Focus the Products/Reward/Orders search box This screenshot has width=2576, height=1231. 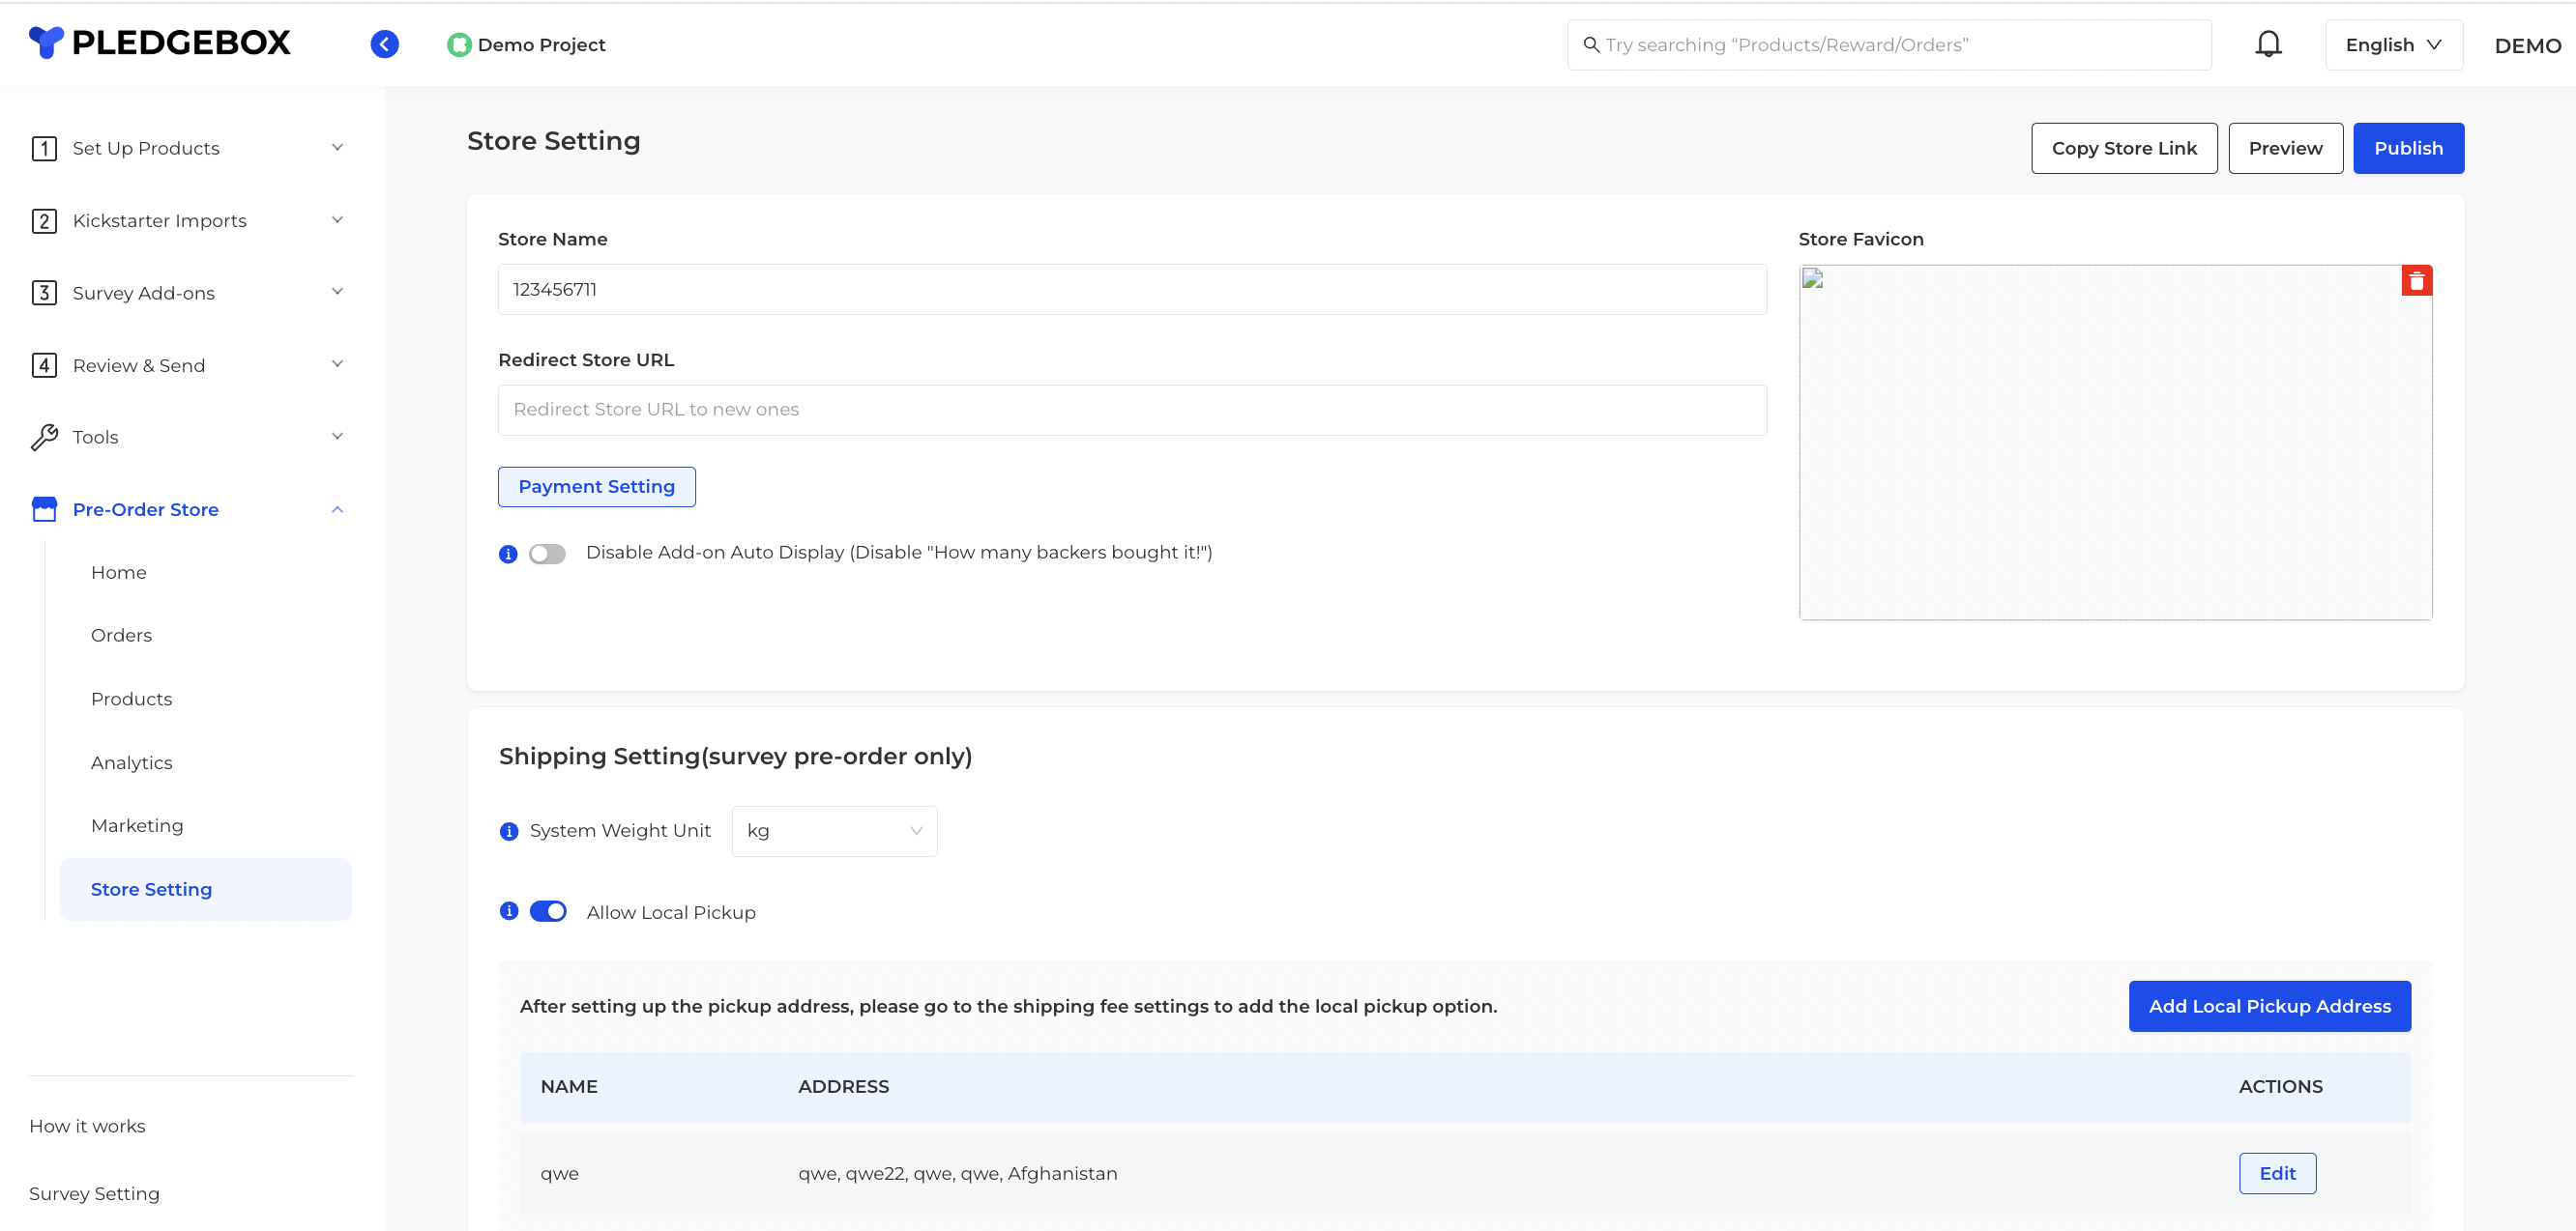1889,45
